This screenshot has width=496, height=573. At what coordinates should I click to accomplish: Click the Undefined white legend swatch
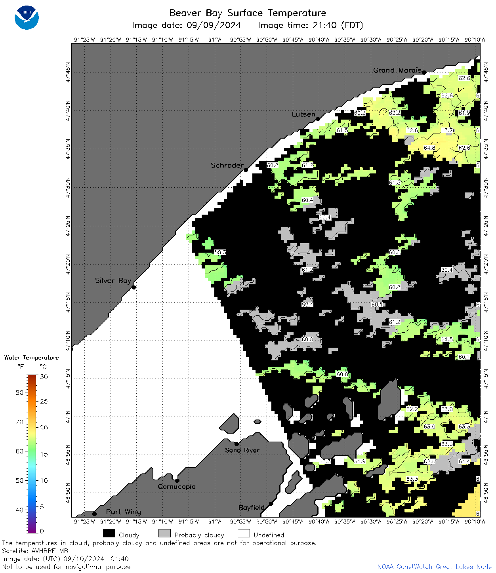244,533
